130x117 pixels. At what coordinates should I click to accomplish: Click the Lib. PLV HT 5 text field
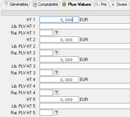85,106
